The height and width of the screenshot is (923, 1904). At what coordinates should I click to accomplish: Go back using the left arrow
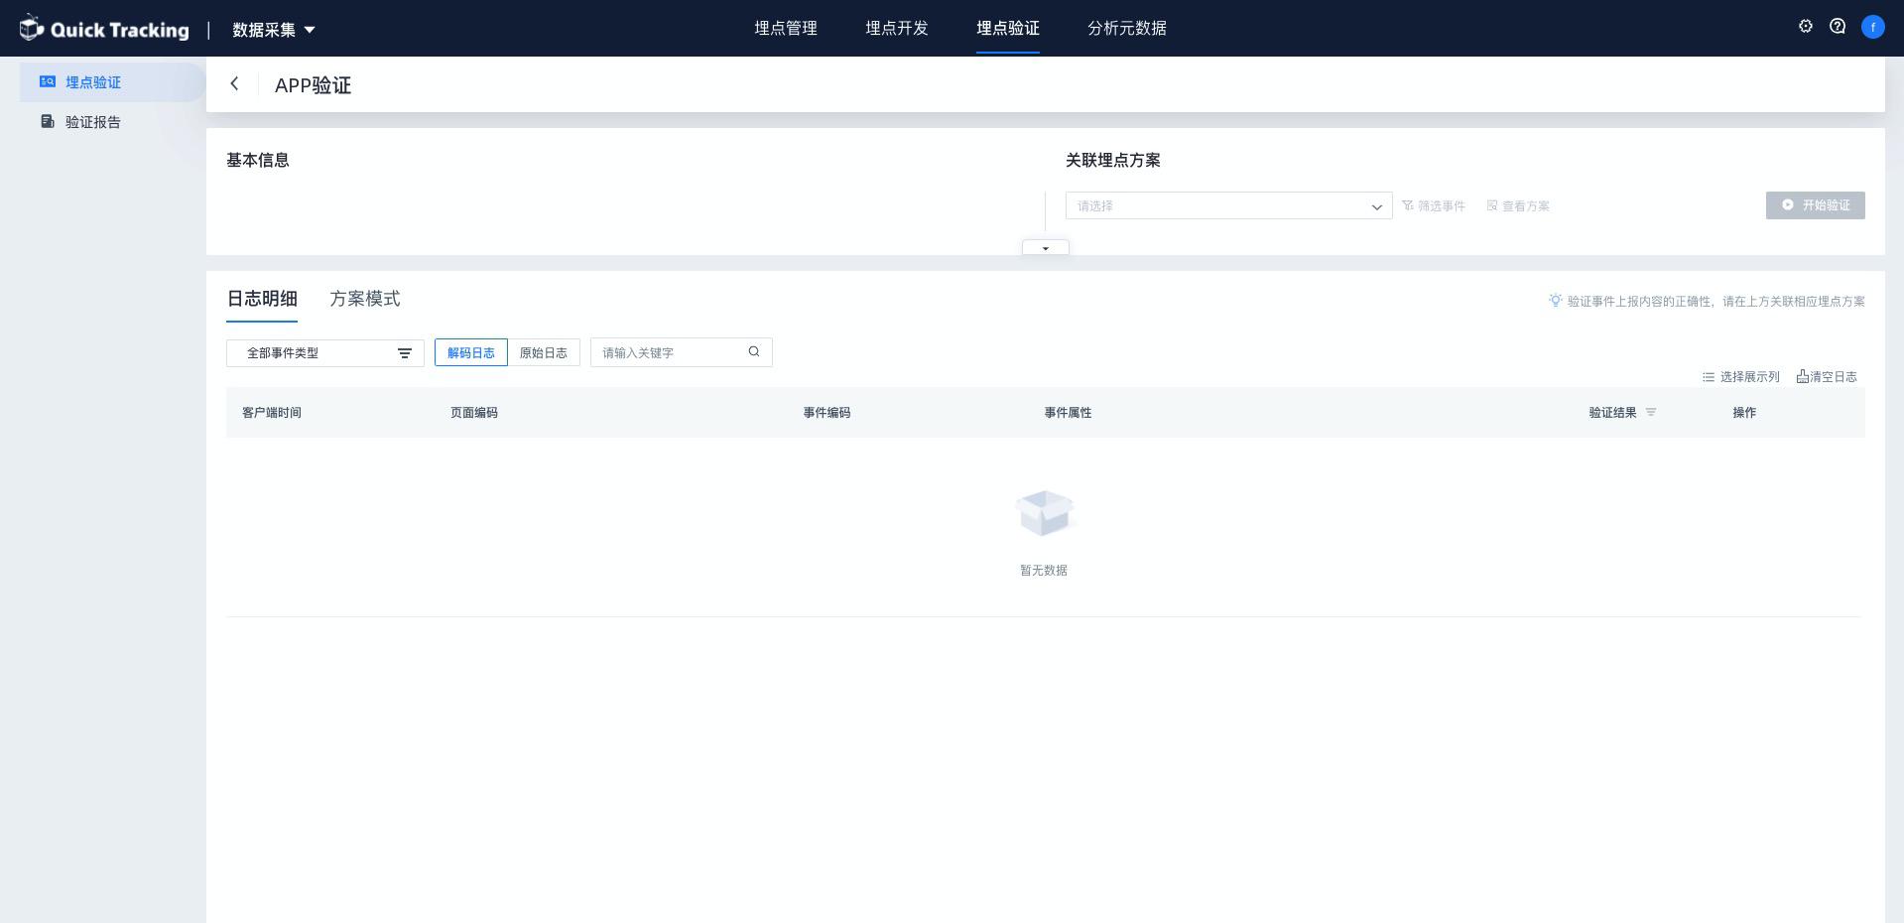click(234, 84)
